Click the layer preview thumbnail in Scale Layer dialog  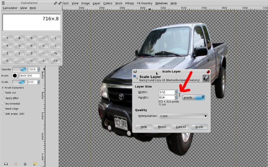(206, 78)
